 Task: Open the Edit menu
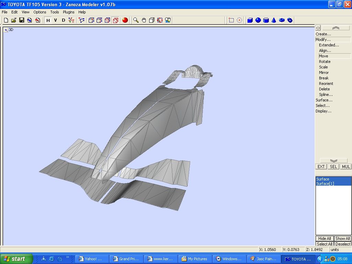(14, 12)
